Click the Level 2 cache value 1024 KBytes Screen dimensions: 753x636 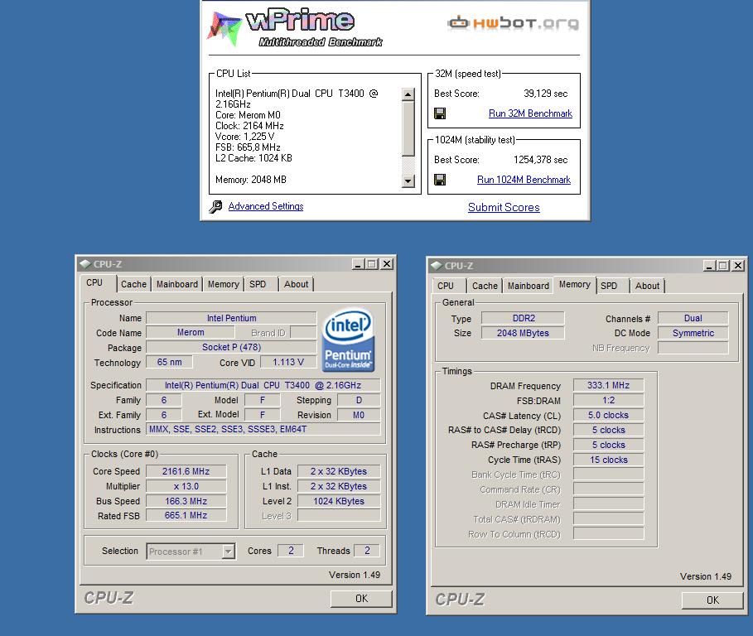point(339,501)
